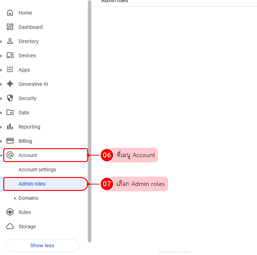Expand the Security section arrow
Image resolution: width=257 pixels, height=255 pixels.
coord(1,99)
